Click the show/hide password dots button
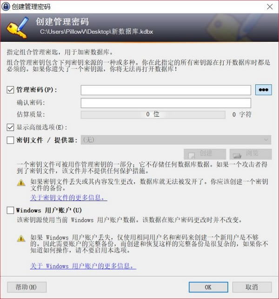279x299 pixels. [263, 90]
